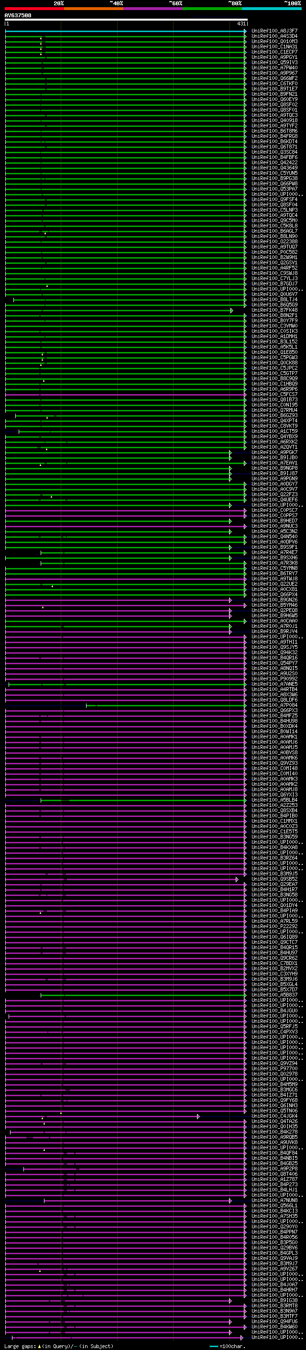Select hit label UniRef100_B8LN90
This screenshot has height=1350, width=306.
(x=274, y=237)
